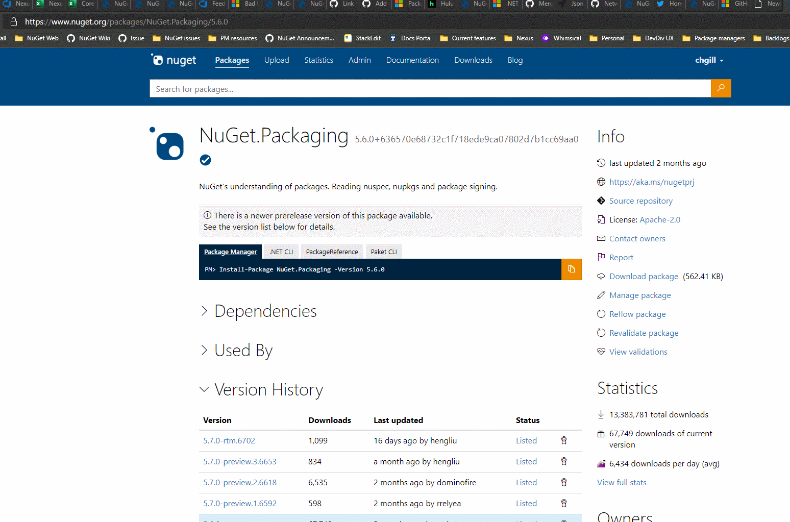Open the Upload nav item
790x522 pixels.
click(x=277, y=60)
